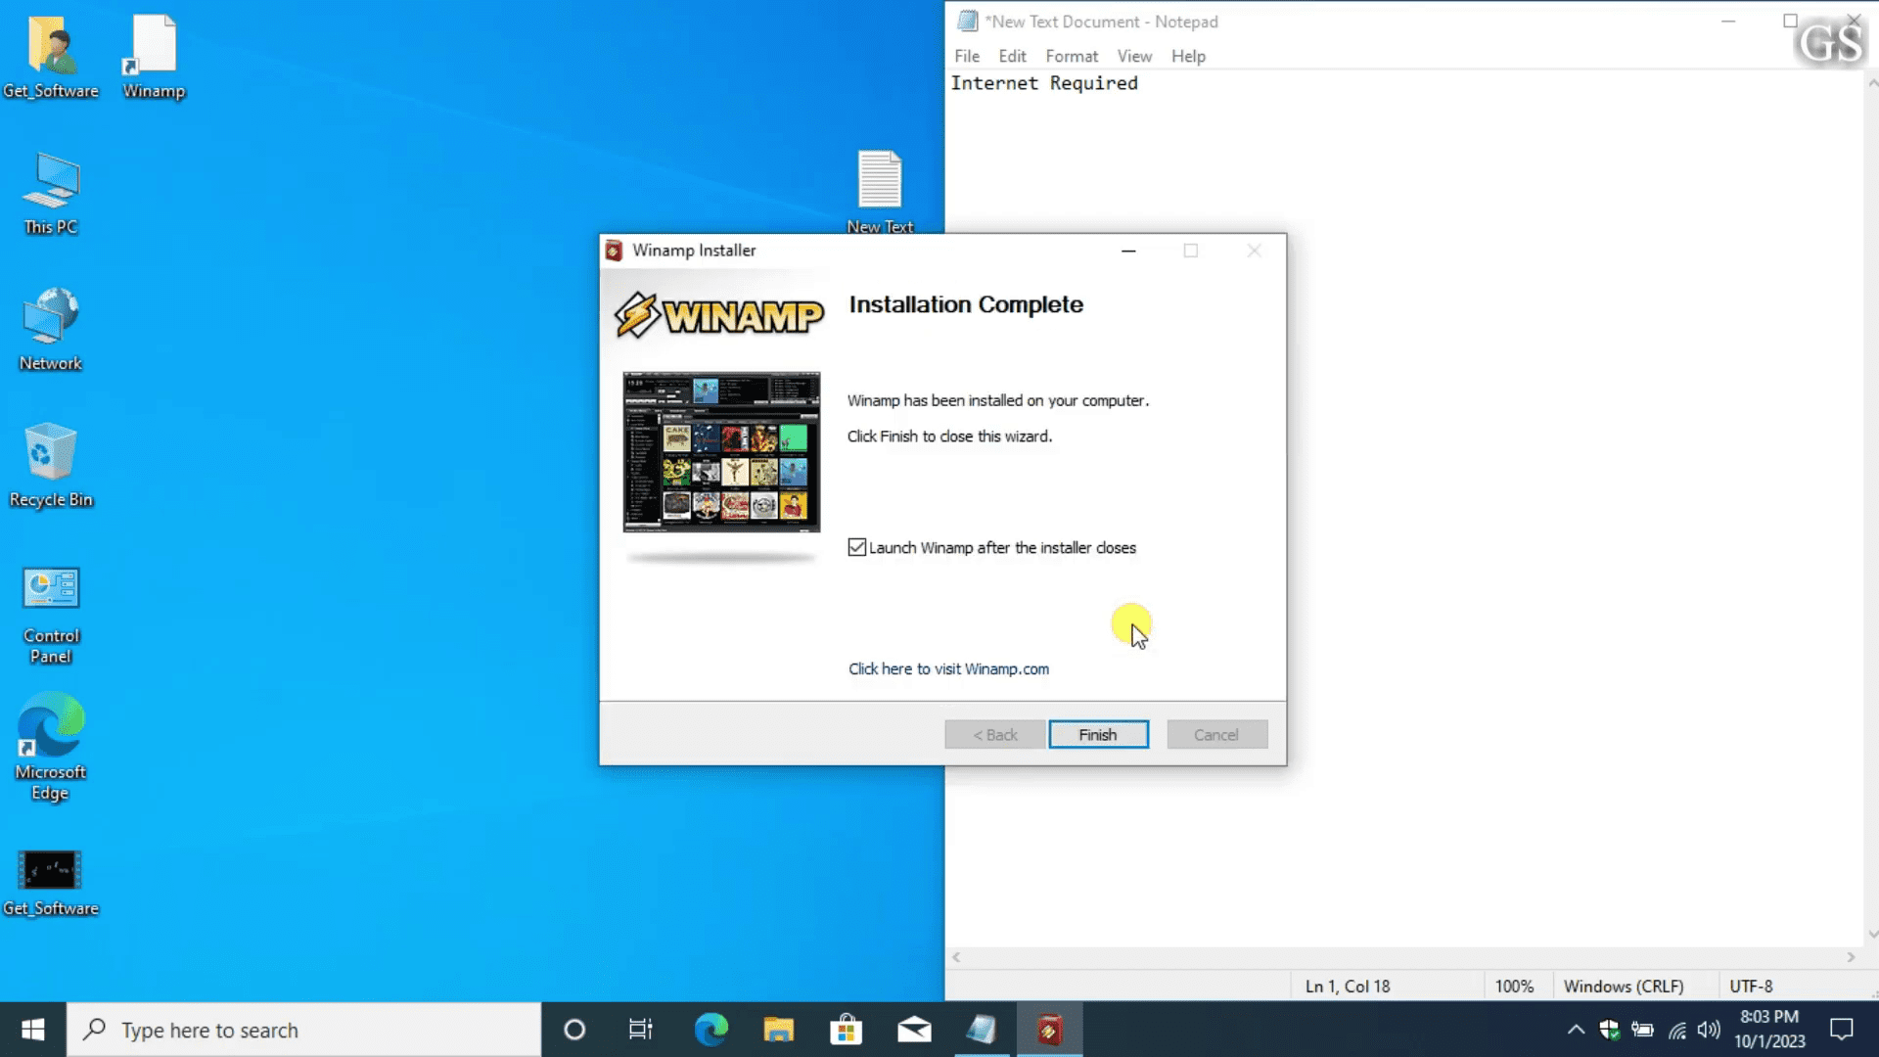The image size is (1879, 1057).
Task: Click the Winamp Installer taskbar icon
Action: [1049, 1030]
